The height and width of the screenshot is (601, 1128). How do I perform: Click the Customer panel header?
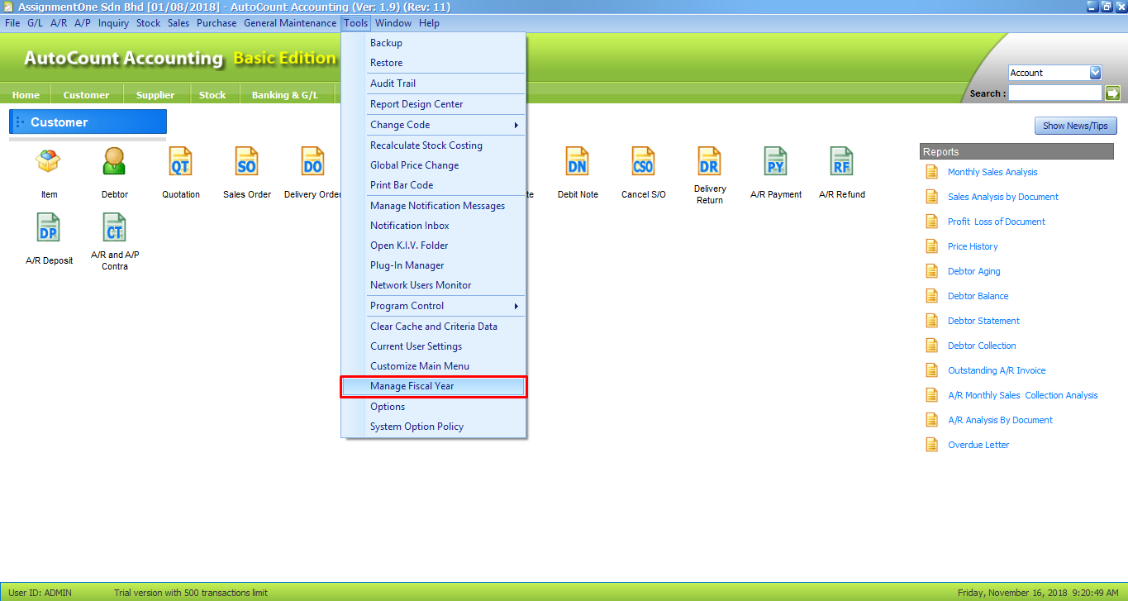[x=88, y=122]
